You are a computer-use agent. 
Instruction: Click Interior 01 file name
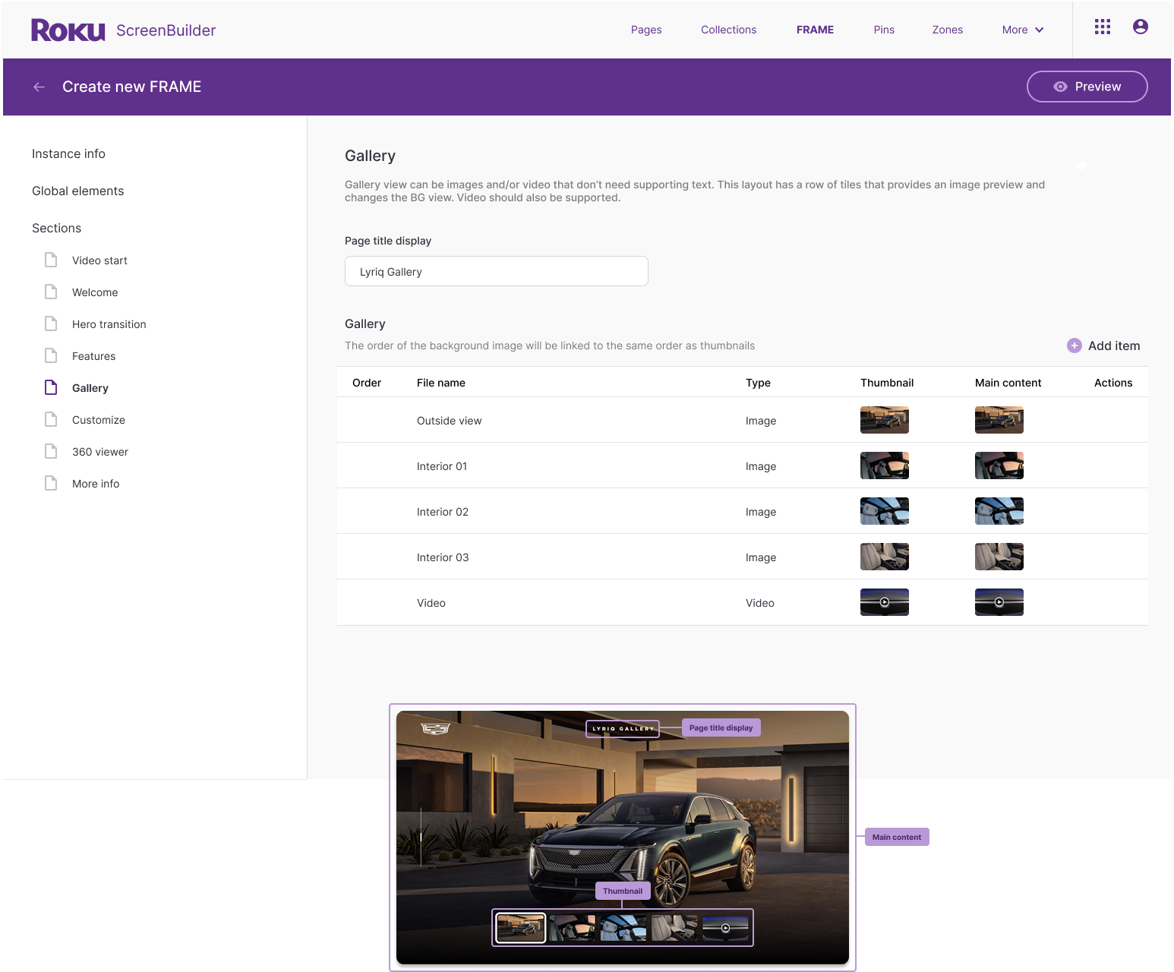tap(442, 466)
